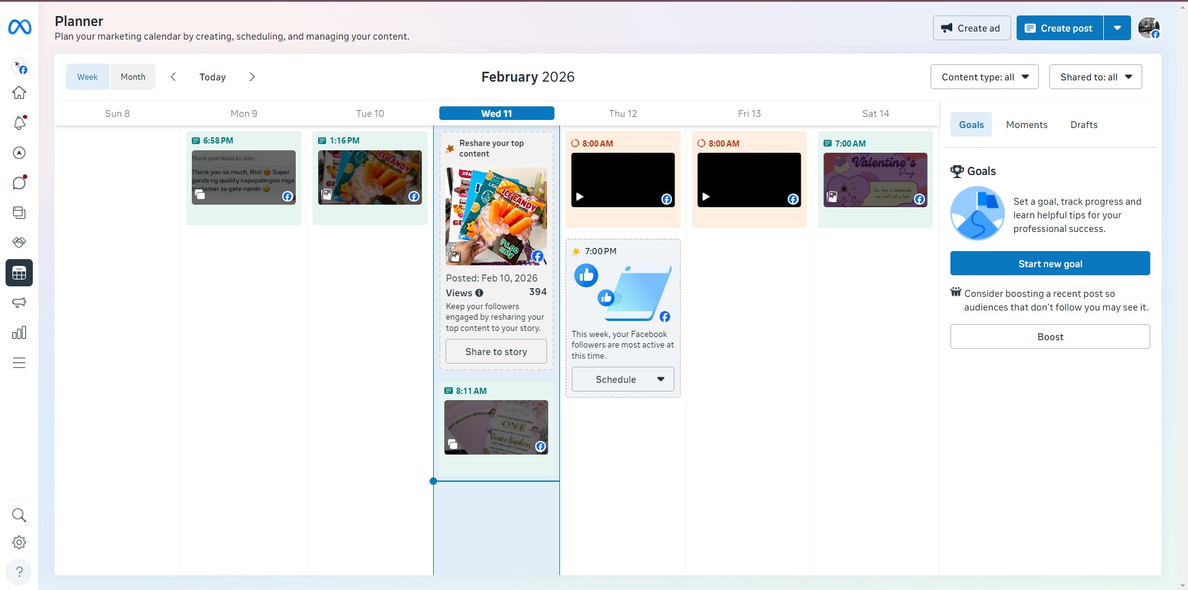The image size is (1188, 590).
Task: Open the Inbox chat bubble icon
Action: pos(19,182)
